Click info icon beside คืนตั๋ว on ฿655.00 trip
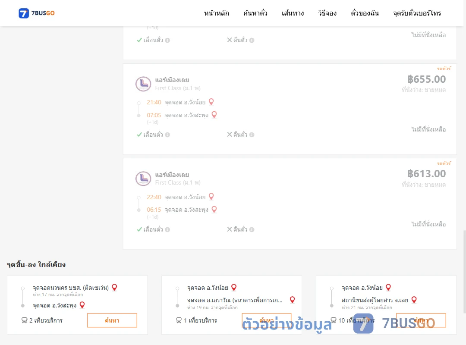 point(252,135)
